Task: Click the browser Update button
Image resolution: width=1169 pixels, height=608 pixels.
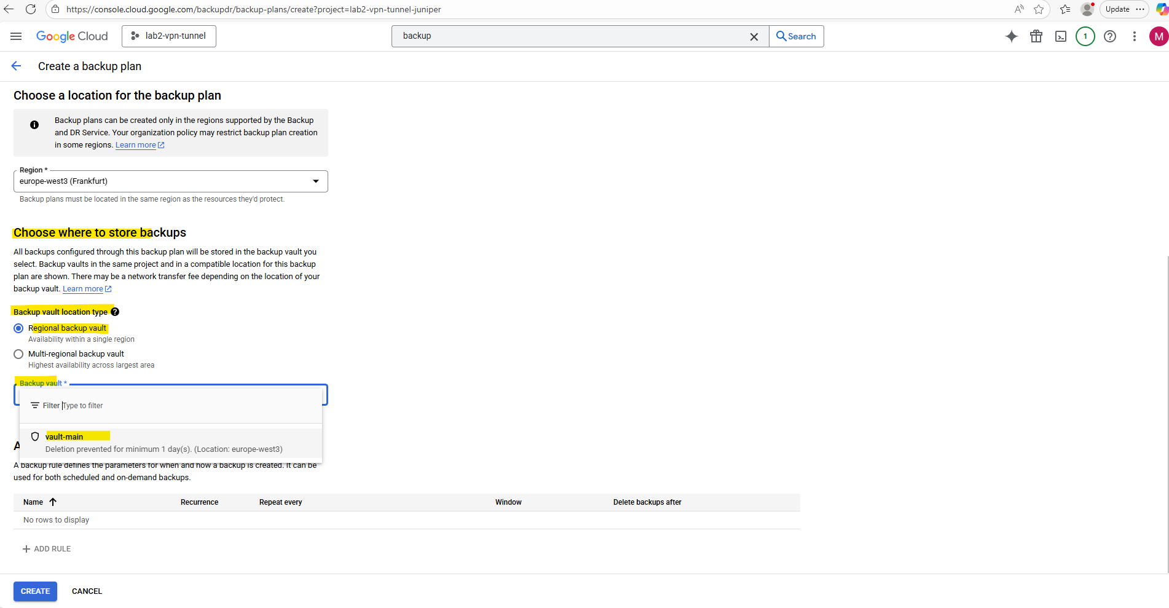Action: [1117, 9]
